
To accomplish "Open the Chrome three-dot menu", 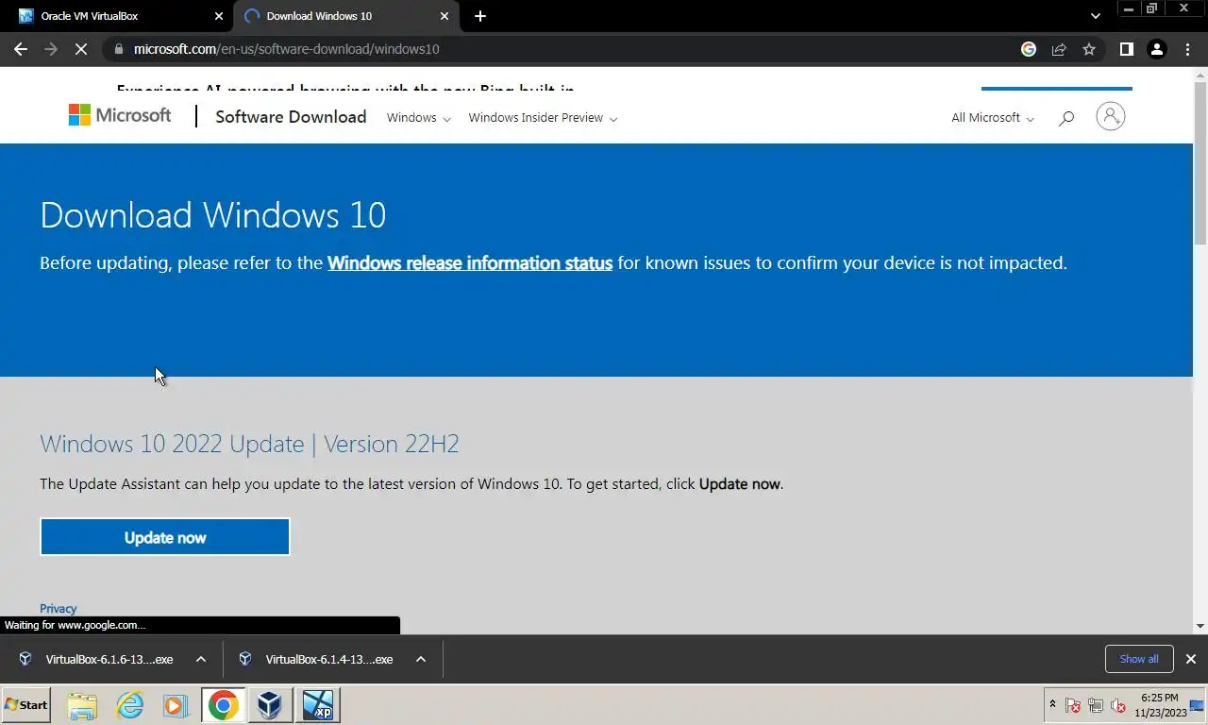I will [1187, 49].
